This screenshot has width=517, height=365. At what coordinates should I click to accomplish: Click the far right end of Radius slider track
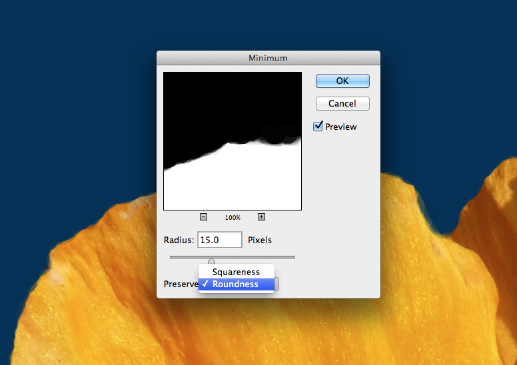[x=293, y=257]
